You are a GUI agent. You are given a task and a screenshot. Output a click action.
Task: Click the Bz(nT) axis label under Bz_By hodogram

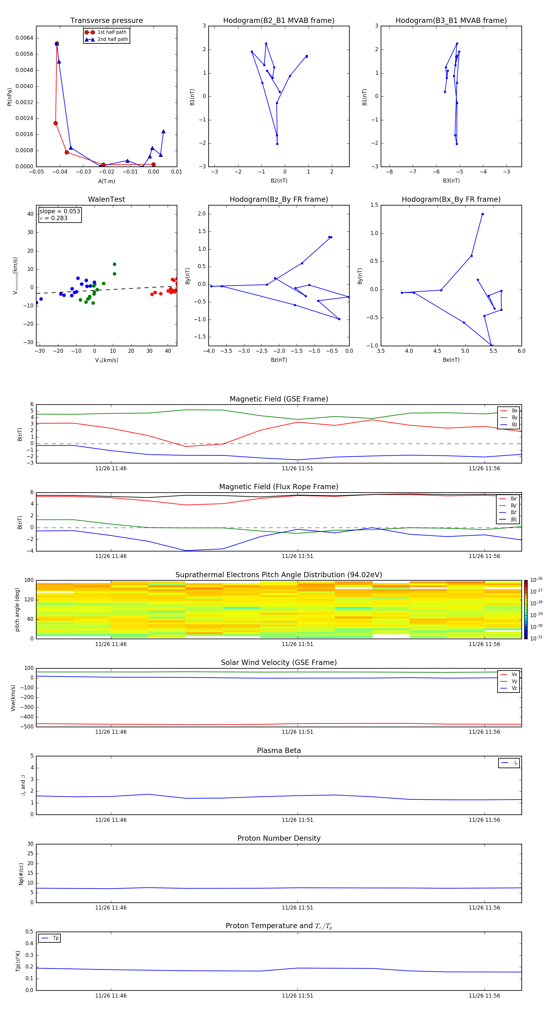pyautogui.click(x=279, y=360)
